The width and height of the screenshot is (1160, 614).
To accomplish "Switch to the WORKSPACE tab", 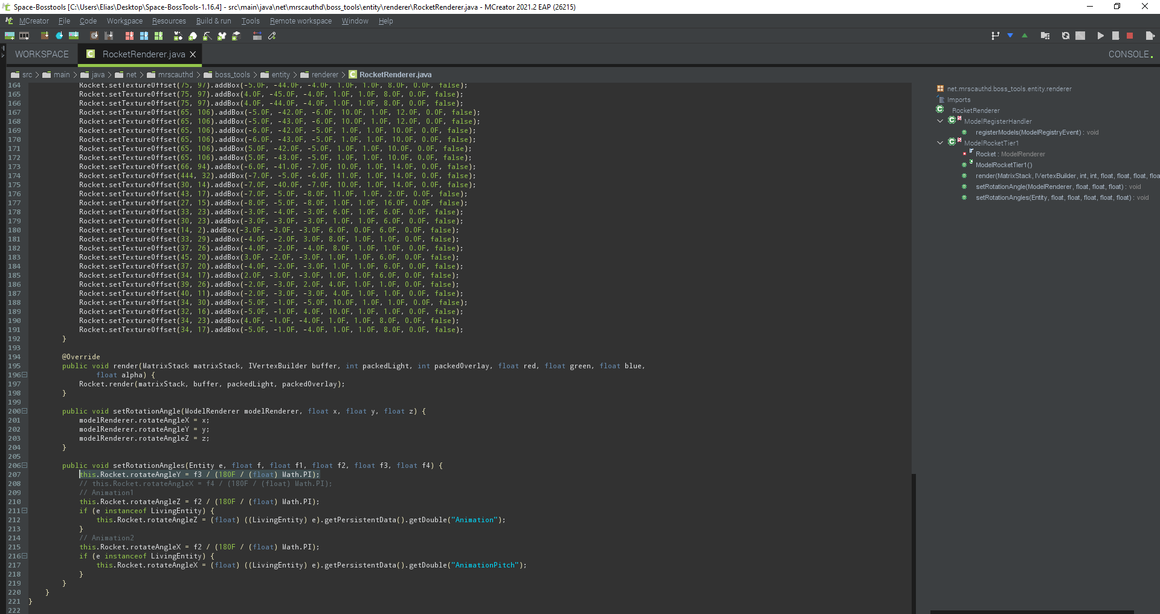I will pos(40,54).
